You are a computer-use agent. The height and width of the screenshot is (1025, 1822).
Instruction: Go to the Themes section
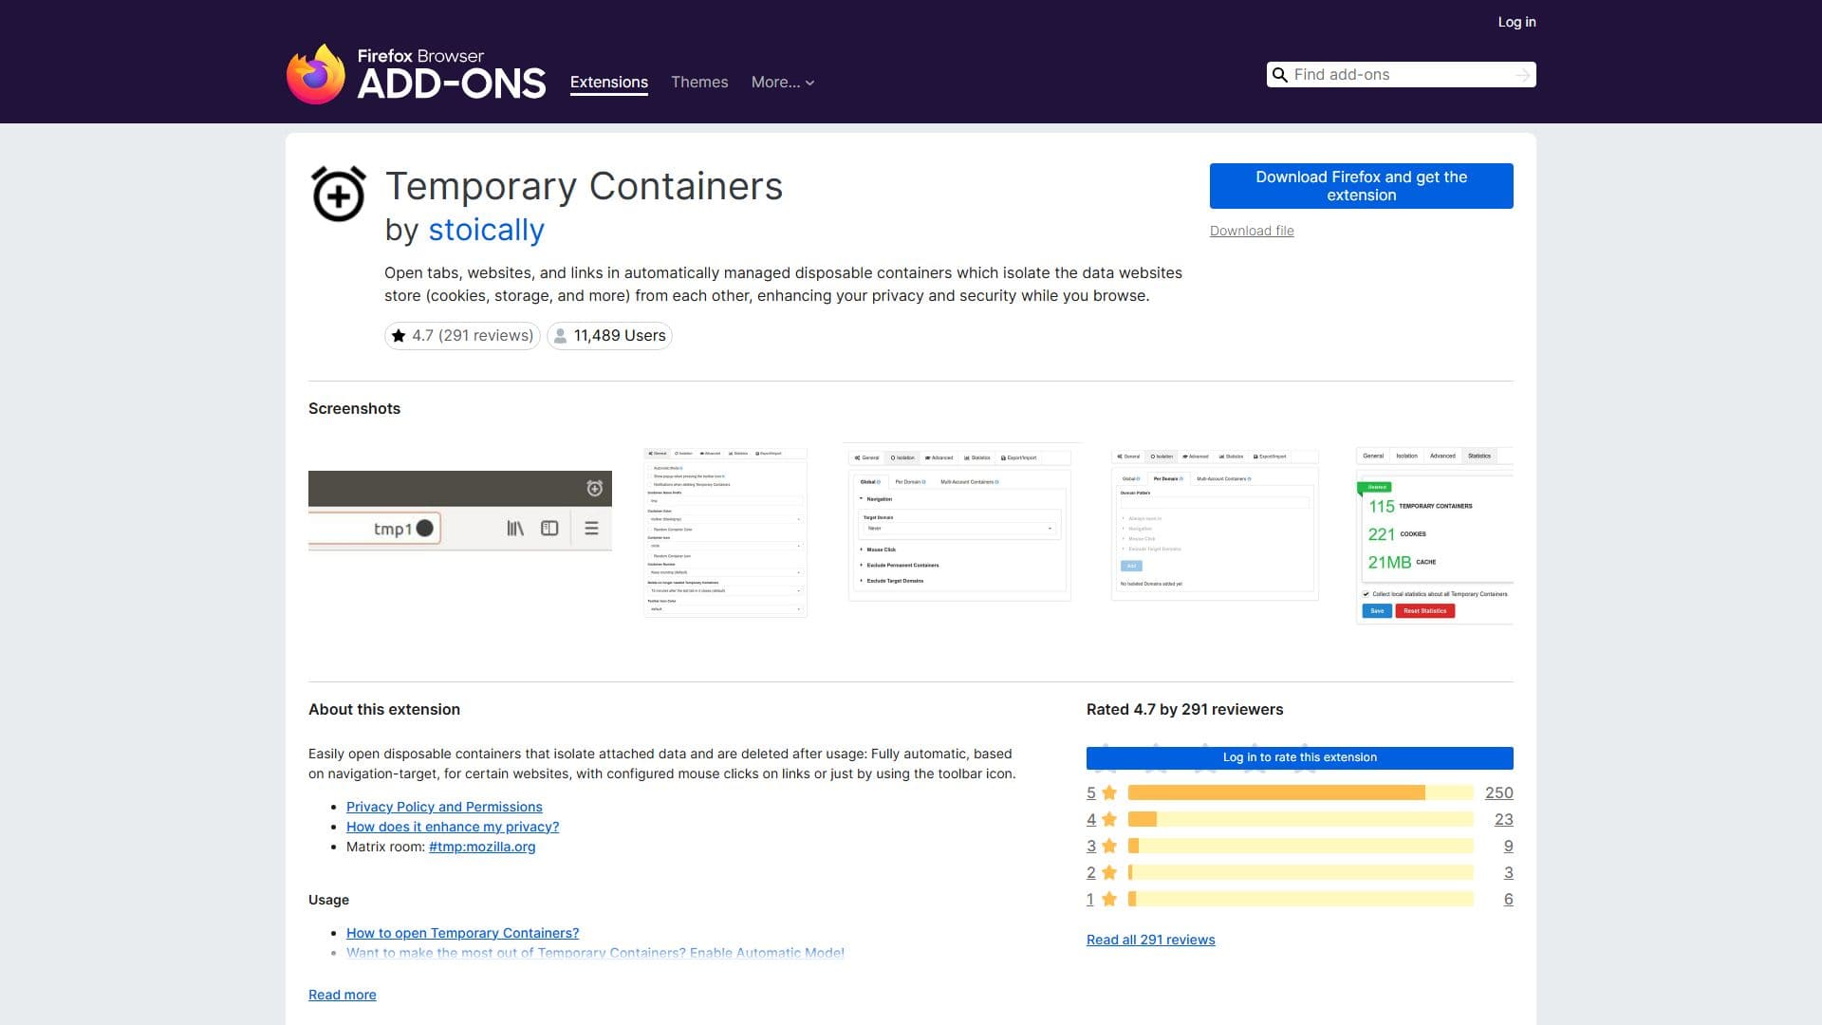[699, 83]
